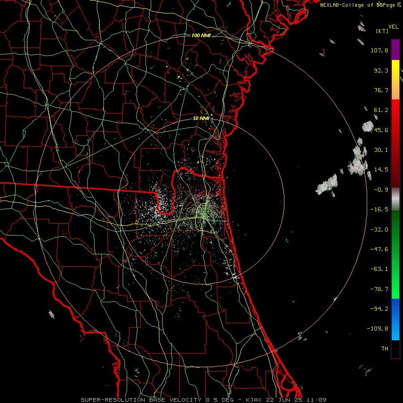Click the Super-Resolution Base Velocity caption
403x403 pixels.
(x=204, y=400)
